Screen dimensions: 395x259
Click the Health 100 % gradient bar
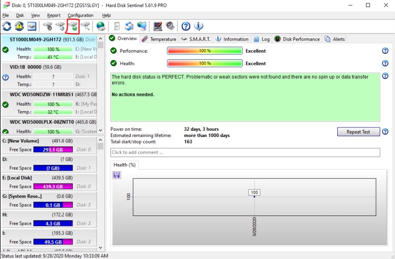[205, 63]
